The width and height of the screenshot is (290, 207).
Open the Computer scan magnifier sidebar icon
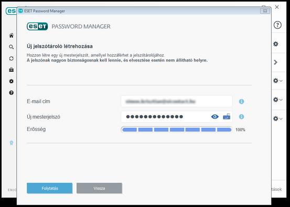click(12, 47)
